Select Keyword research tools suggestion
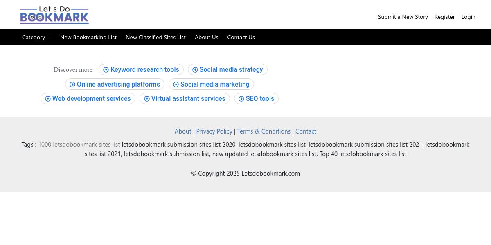 pos(141,69)
